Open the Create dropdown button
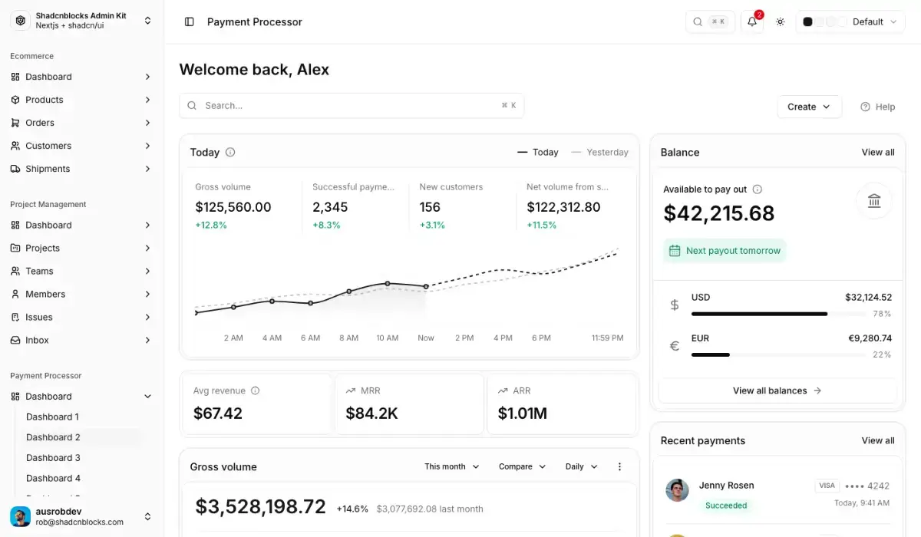Image resolution: width=921 pixels, height=537 pixels. 809,107
